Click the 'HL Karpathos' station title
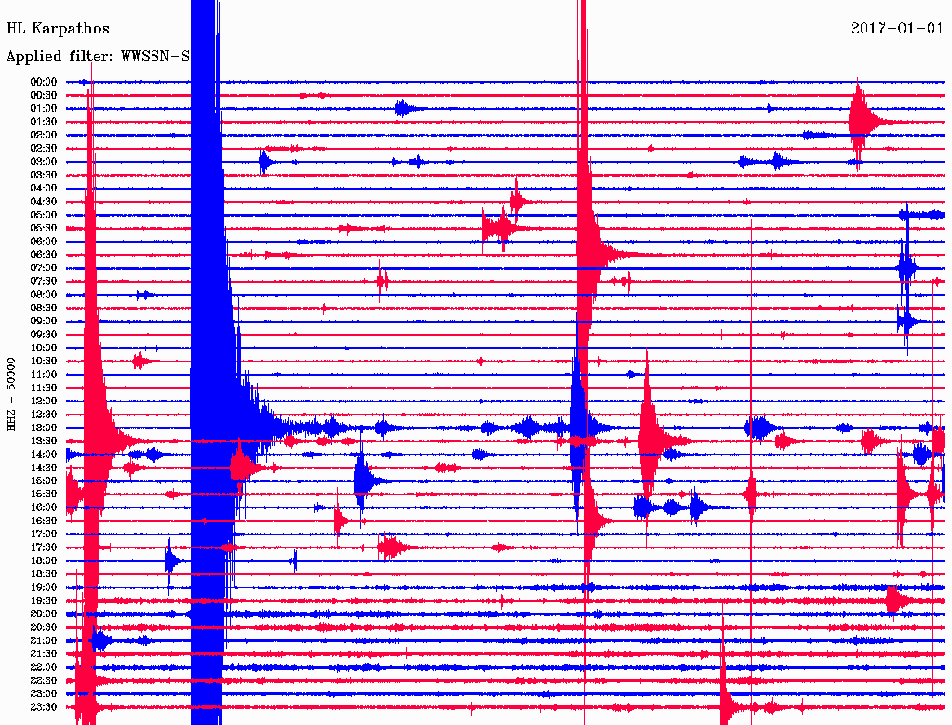Screen dimensions: 952x725 click(x=58, y=29)
